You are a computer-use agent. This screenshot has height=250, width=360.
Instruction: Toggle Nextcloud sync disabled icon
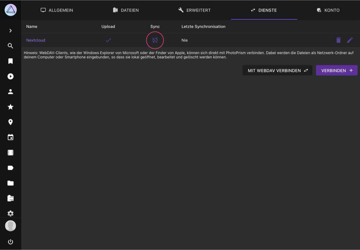coord(155,40)
